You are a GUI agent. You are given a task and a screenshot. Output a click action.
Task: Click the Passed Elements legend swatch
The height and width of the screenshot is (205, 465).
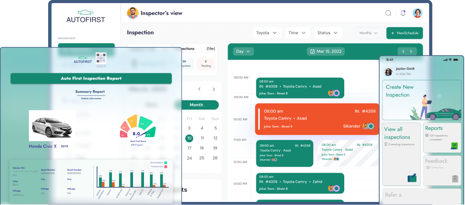[x=166, y=163]
